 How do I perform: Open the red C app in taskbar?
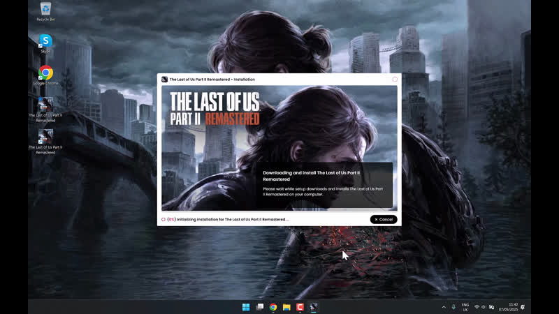300,307
